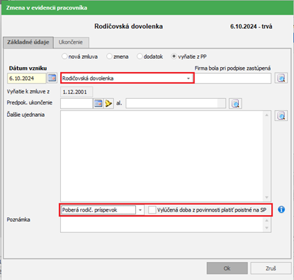This screenshot has width=294, height=280.
Task: Cancel using the Zruš button
Action: (271, 268)
